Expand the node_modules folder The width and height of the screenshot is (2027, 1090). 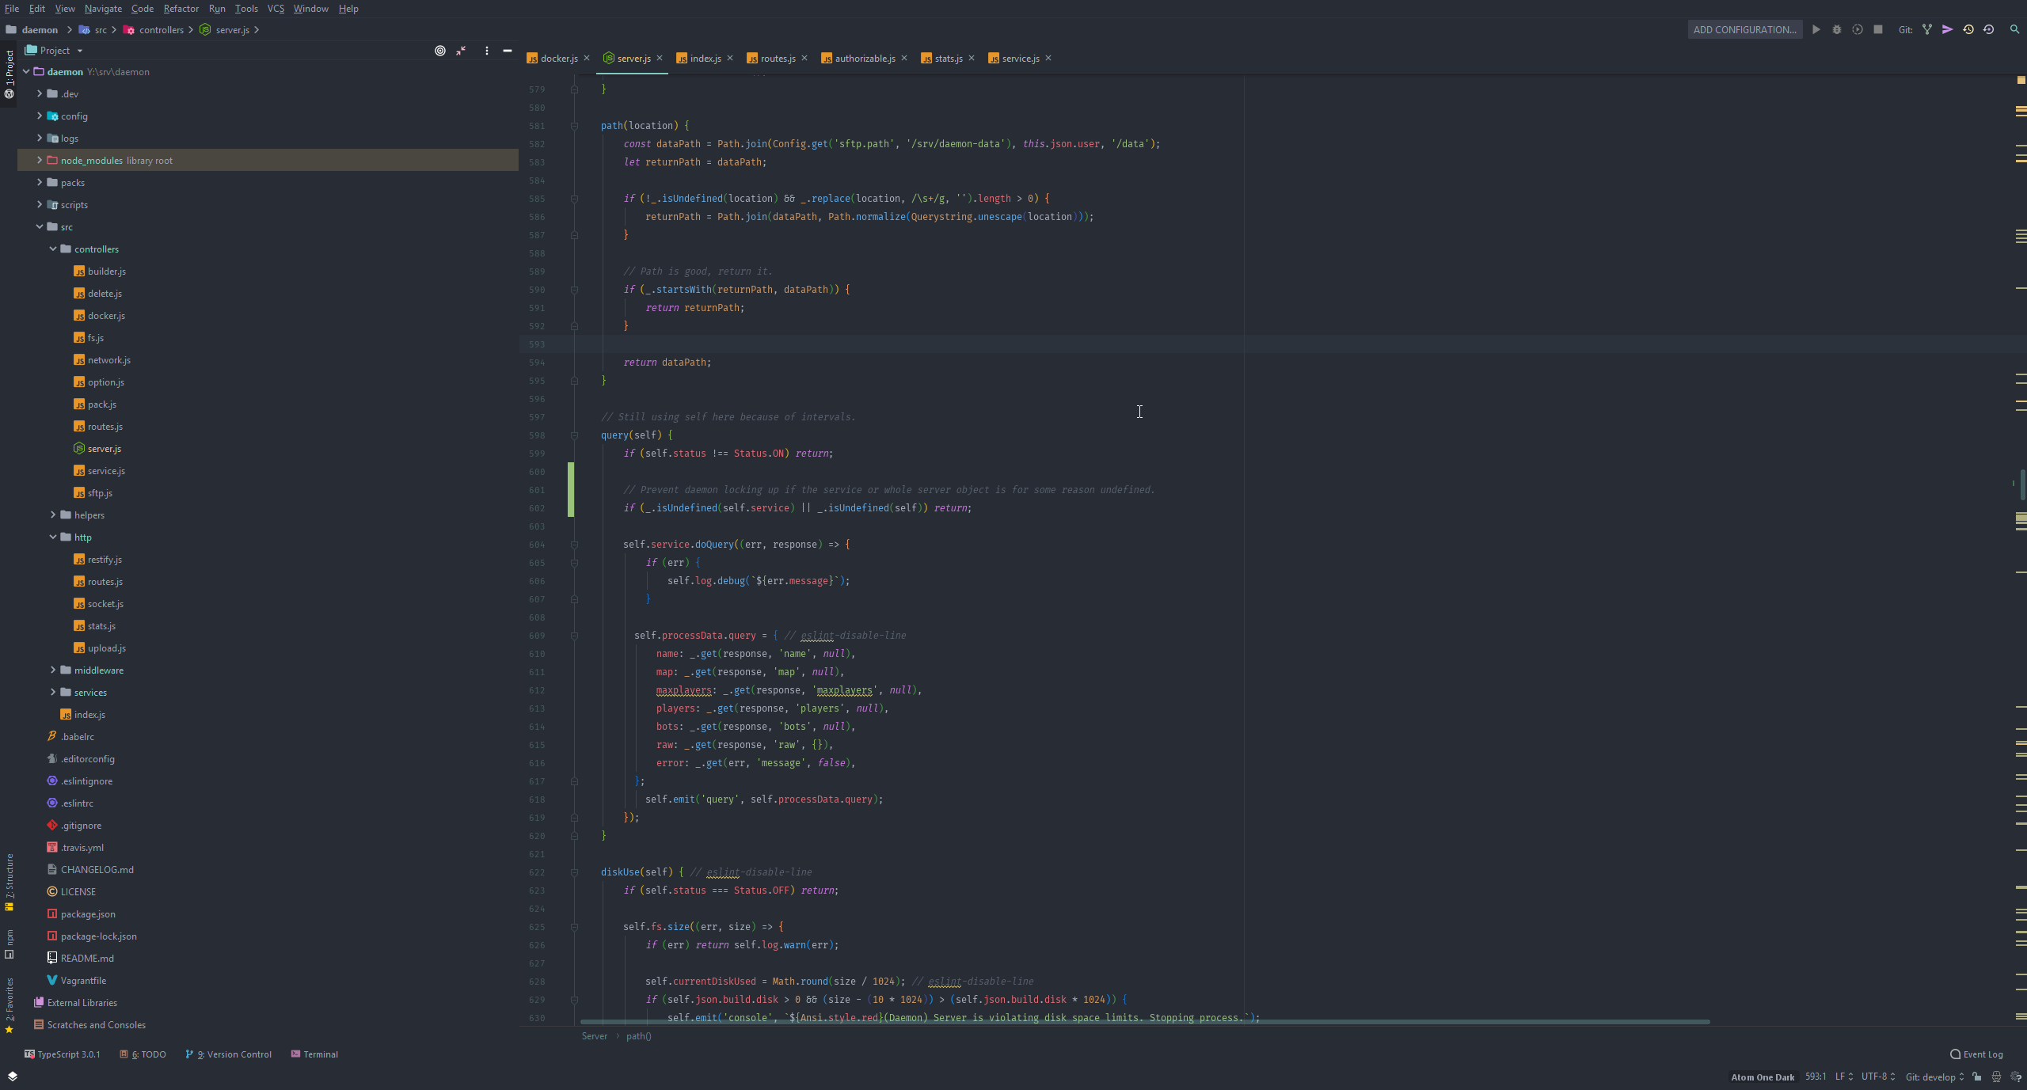click(x=40, y=160)
